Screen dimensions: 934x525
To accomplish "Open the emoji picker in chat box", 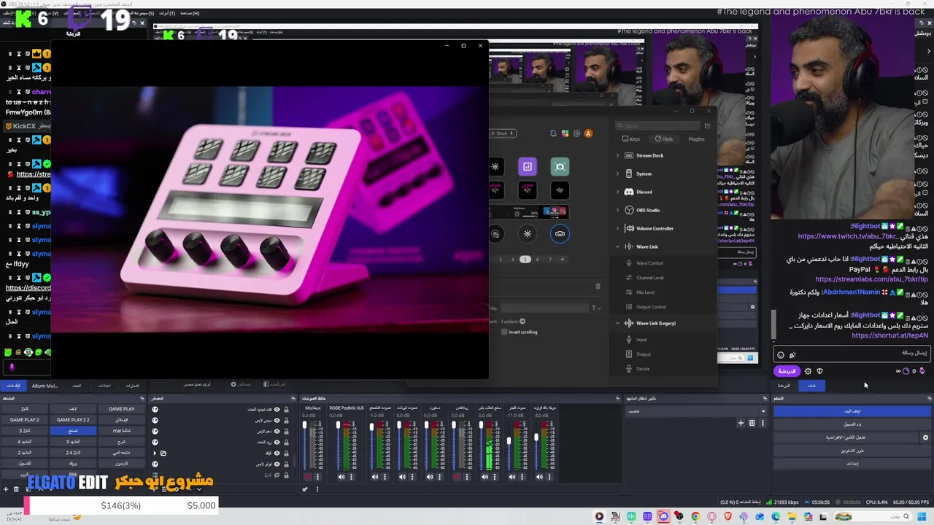I will (781, 355).
